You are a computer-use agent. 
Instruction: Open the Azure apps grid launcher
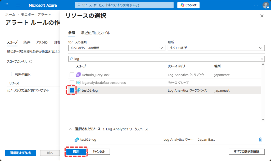tap(6, 5)
